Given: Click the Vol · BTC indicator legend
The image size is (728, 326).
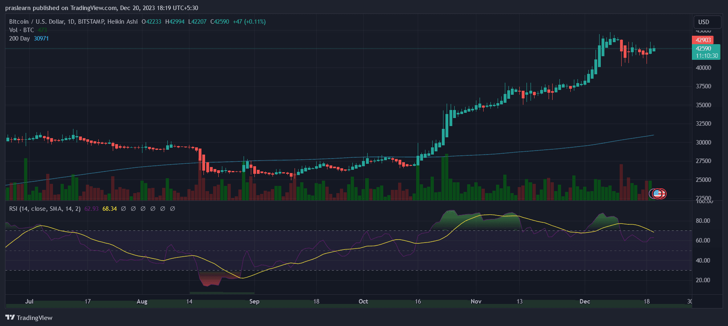Looking at the screenshot, I should 22,30.
